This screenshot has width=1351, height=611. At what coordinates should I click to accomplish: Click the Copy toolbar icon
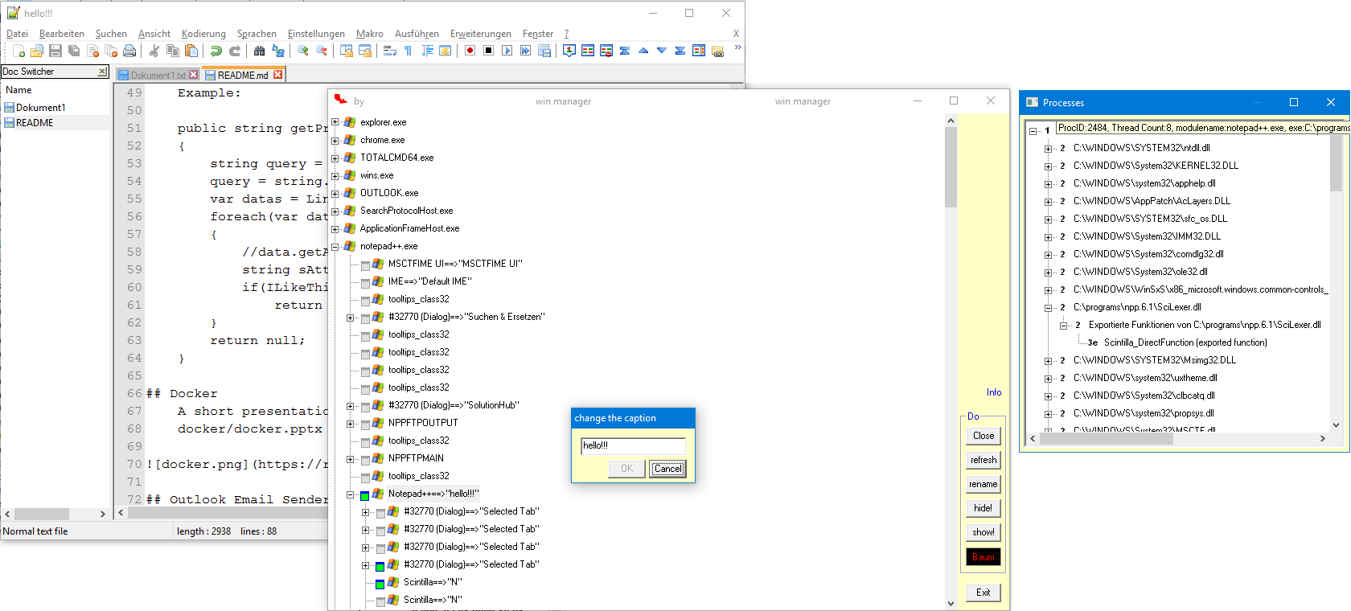(x=173, y=51)
